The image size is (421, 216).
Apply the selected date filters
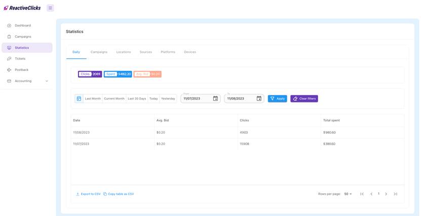pos(277,98)
